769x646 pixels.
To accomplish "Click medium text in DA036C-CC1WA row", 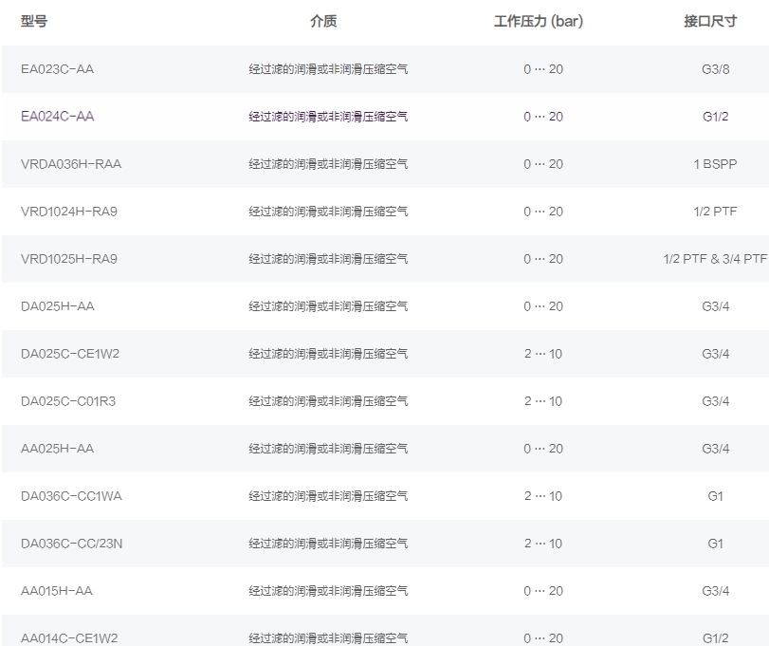I will click(x=328, y=496).
